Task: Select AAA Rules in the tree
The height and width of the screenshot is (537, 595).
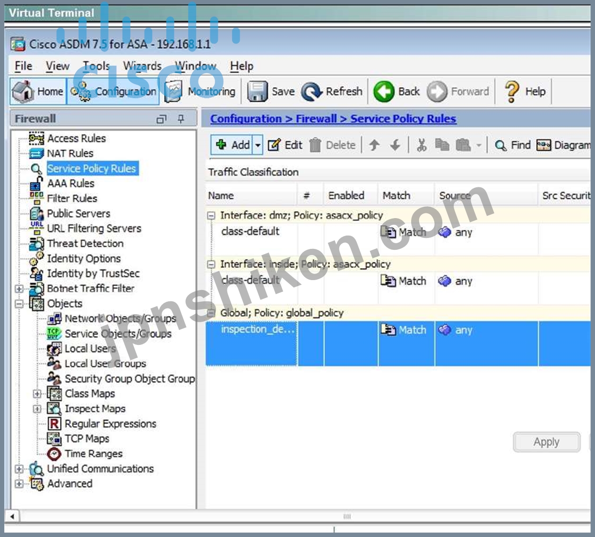Action: 71,183
